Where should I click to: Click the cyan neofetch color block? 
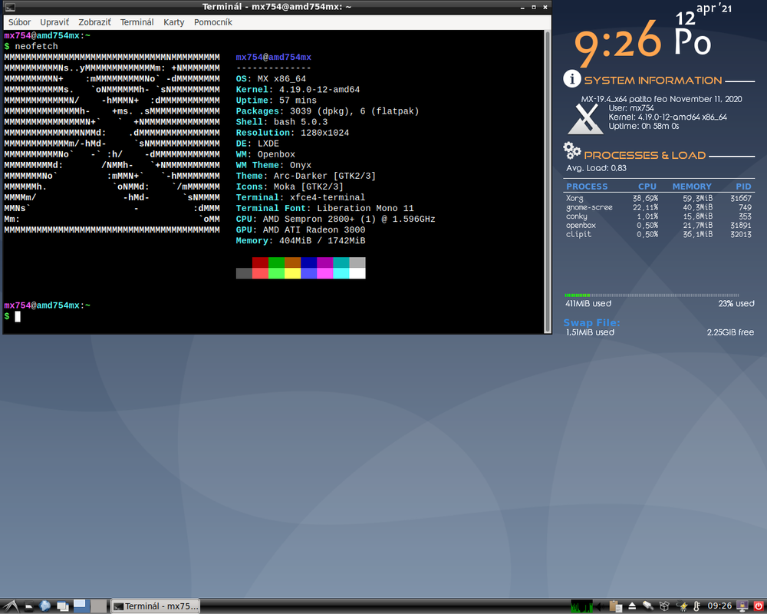click(x=341, y=273)
